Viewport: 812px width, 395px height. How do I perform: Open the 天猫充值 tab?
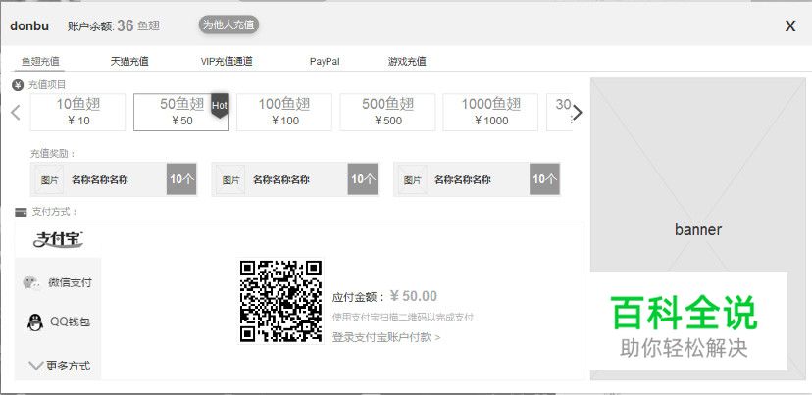[x=129, y=61]
